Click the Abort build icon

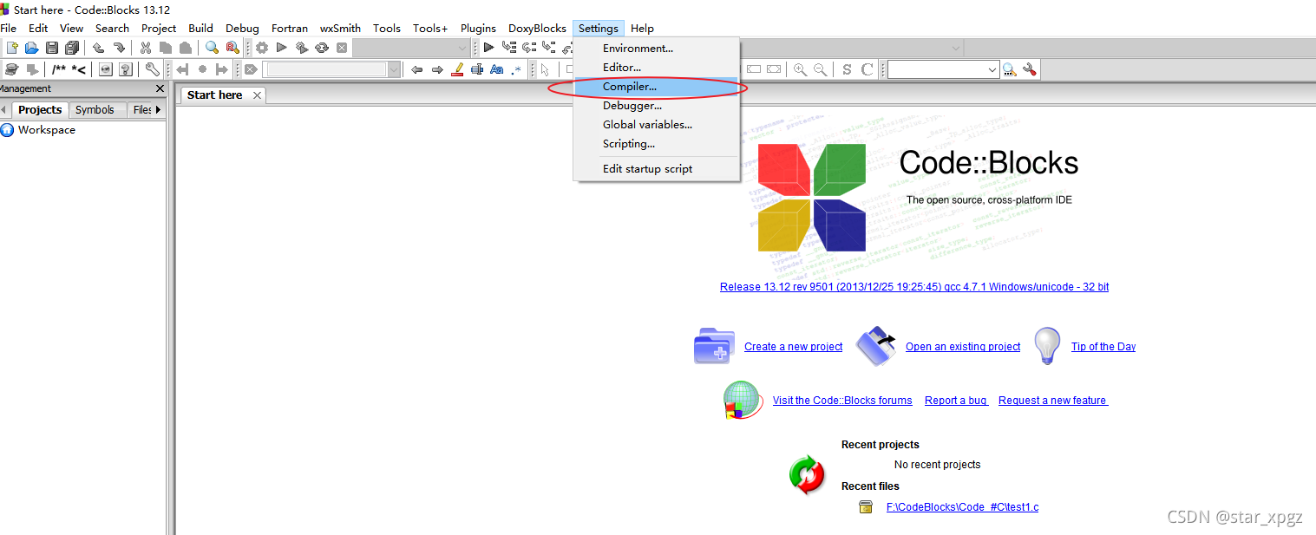(x=342, y=48)
